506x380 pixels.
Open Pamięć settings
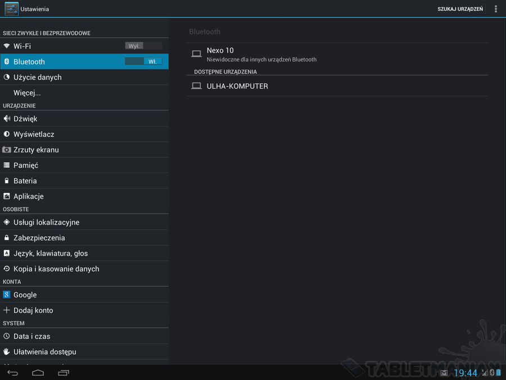coord(84,165)
